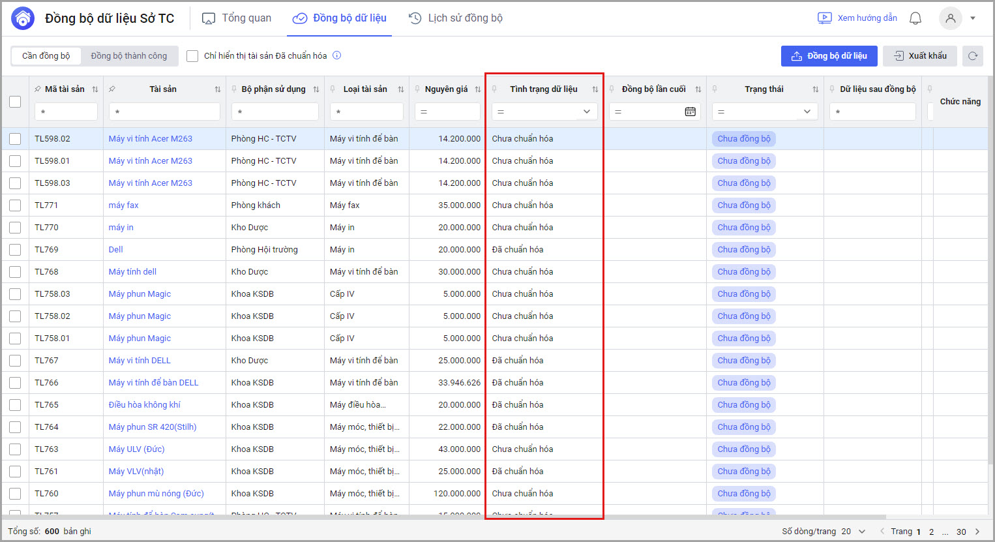Viewport: 995px width, 542px height.
Task: Switch to Lịch sử đồng bộ tab
Action: [x=456, y=18]
